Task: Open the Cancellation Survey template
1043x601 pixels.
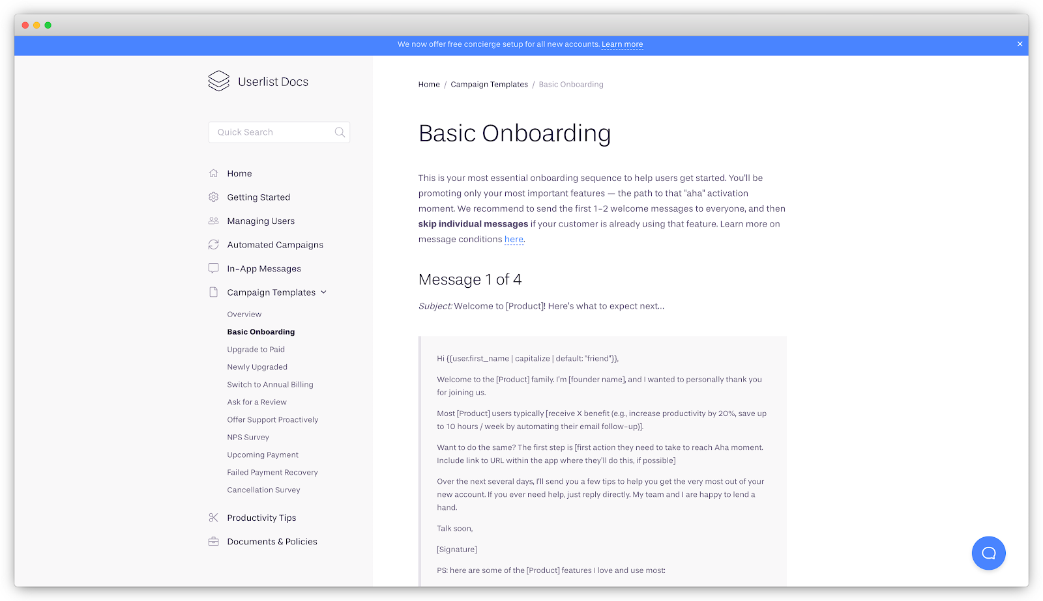Action: coord(263,489)
